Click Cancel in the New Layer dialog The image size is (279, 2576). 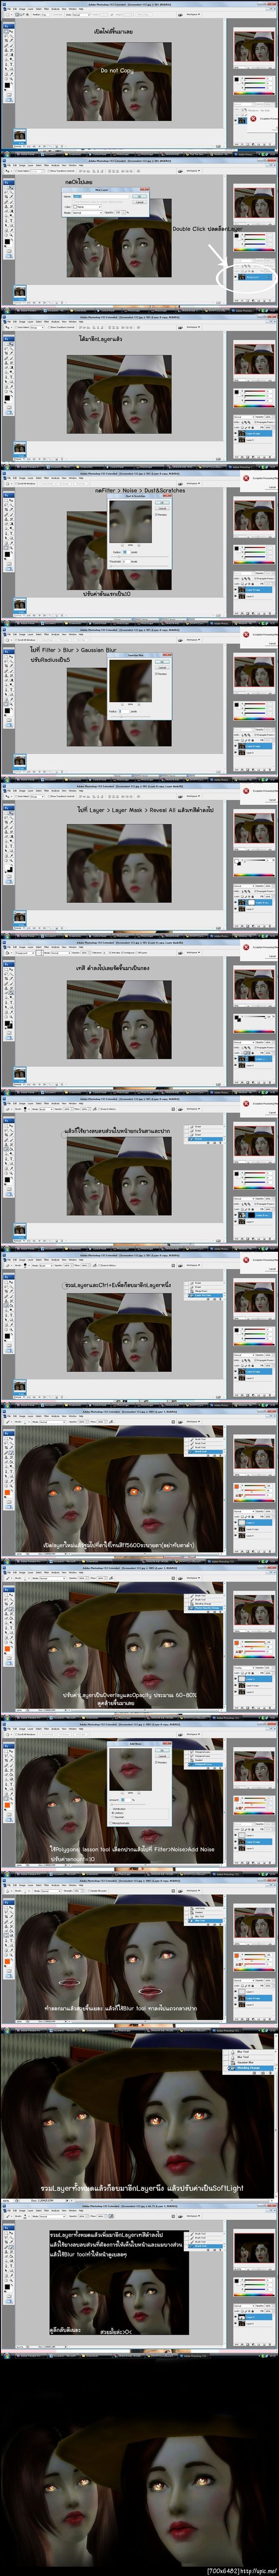141,202
